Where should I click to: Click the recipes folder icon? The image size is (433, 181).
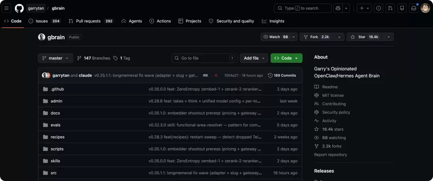[46, 137]
